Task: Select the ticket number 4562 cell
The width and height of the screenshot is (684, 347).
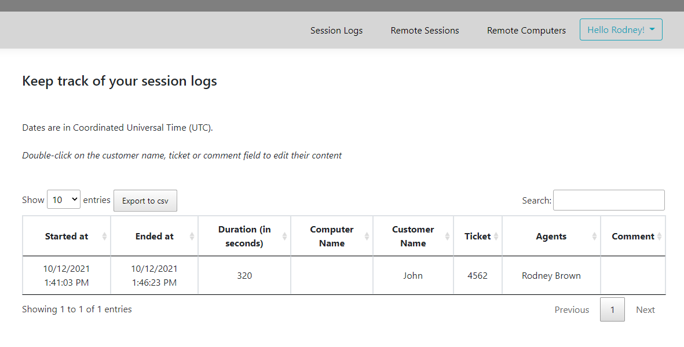Action: 478,275
